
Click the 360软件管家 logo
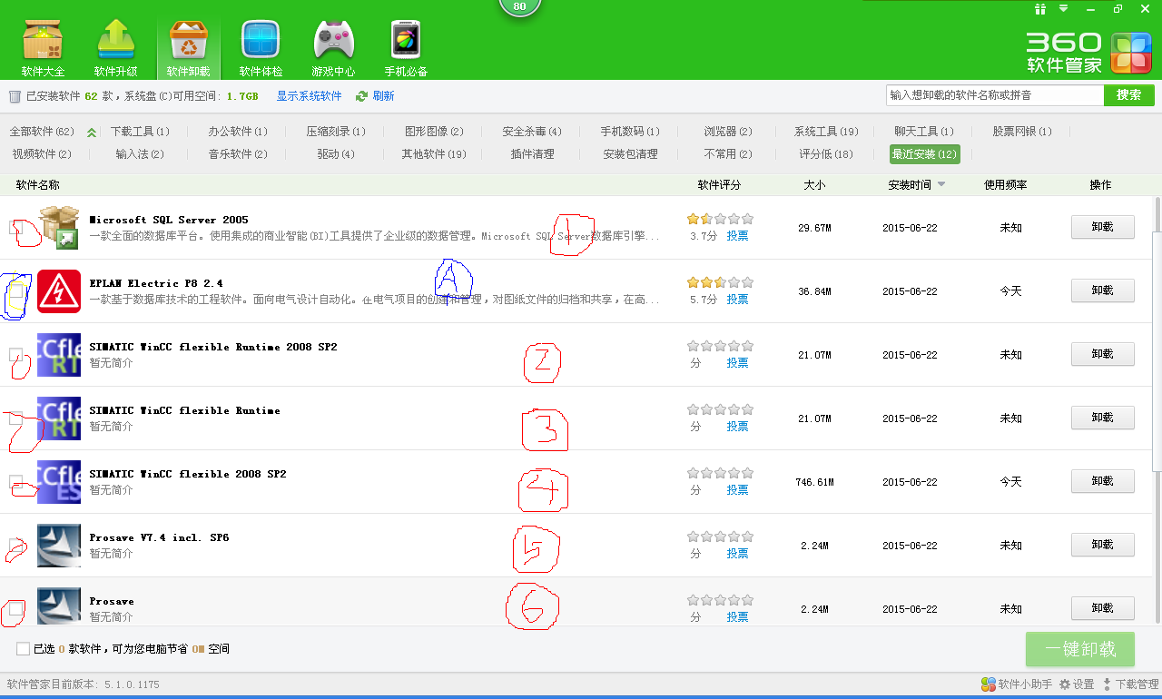(1089, 53)
